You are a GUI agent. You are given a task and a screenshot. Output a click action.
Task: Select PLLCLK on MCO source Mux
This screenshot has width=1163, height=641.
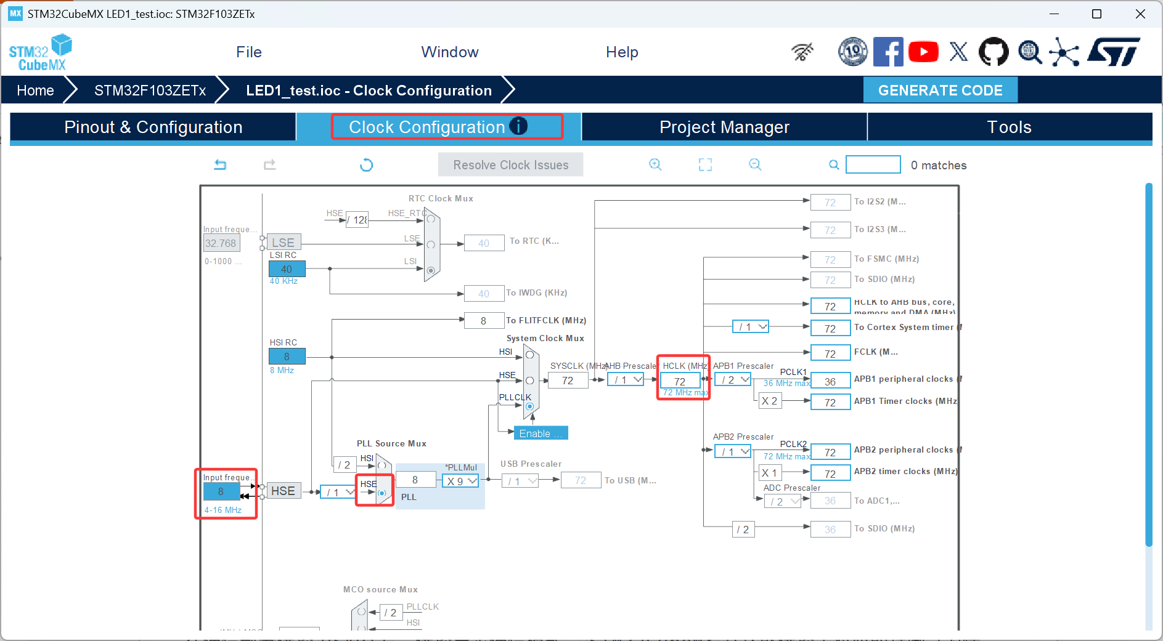pyautogui.click(x=362, y=612)
